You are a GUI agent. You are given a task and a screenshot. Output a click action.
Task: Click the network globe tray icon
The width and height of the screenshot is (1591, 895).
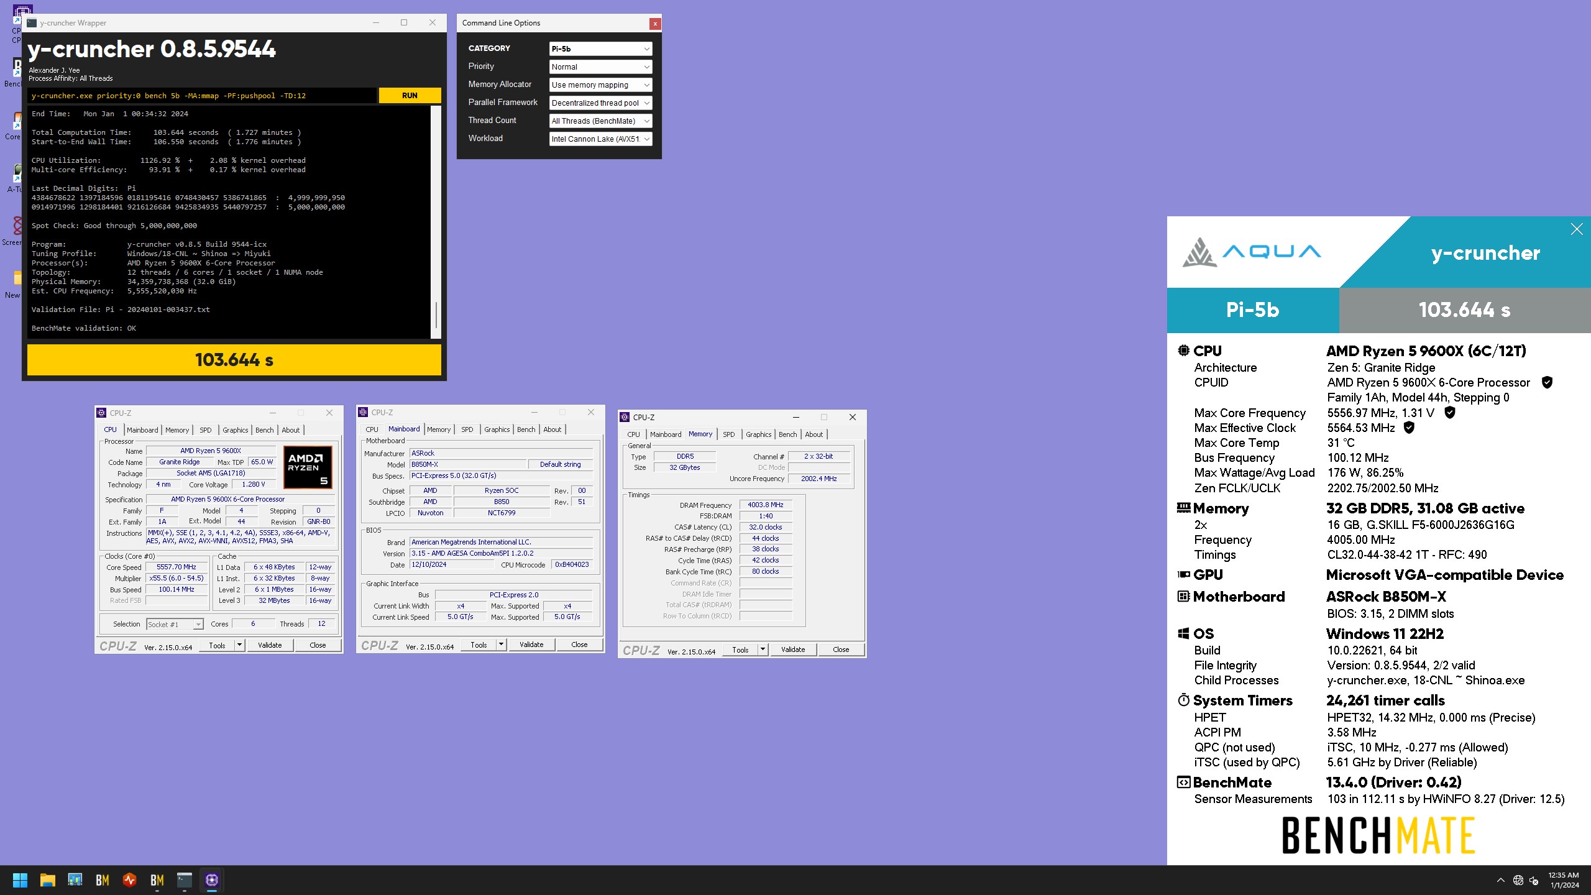click(x=1518, y=880)
